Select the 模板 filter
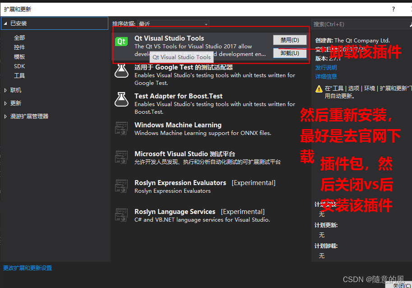The image size is (412, 288). click(19, 57)
